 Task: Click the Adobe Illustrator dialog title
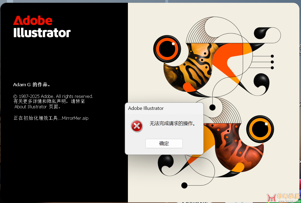146,108
